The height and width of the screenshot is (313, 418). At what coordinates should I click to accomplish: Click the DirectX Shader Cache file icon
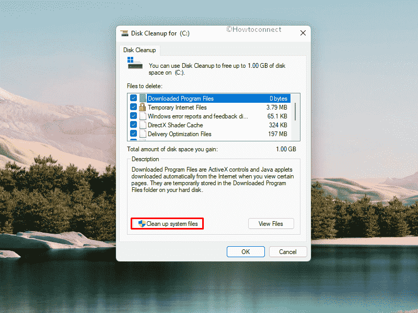(x=143, y=125)
